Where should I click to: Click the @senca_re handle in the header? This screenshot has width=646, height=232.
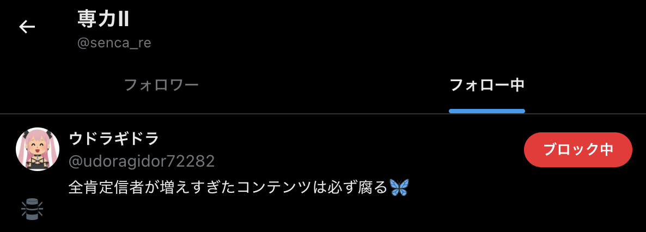pyautogui.click(x=114, y=43)
